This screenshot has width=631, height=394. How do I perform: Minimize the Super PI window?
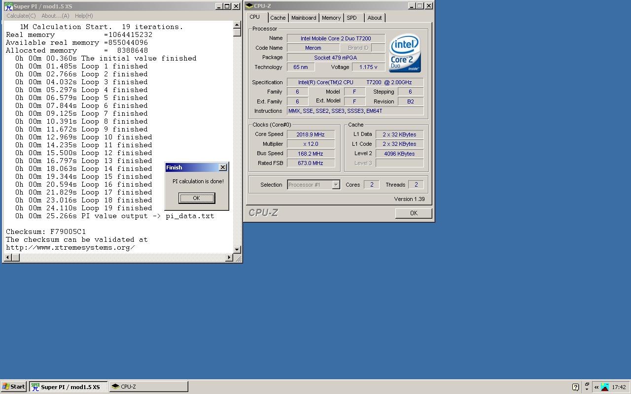pyautogui.click(x=219, y=6)
